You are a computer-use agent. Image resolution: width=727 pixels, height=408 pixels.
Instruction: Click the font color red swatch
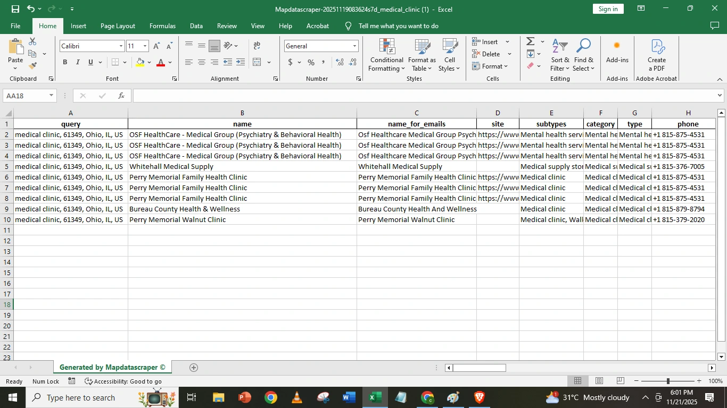tap(161, 62)
